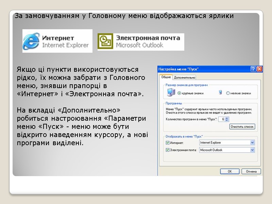Click the small computer icon

(x=220, y=92)
